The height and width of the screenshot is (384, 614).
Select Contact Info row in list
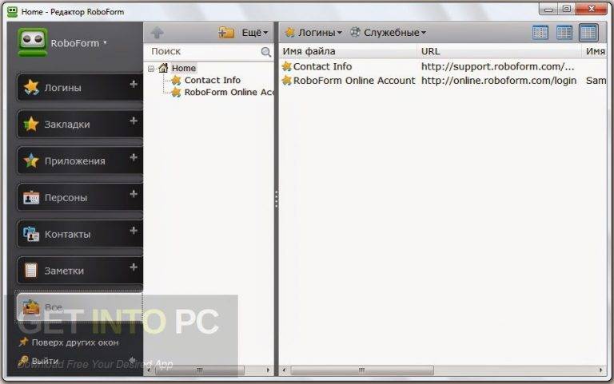443,66
